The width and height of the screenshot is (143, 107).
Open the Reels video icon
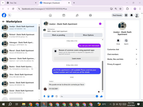[64, 15]
